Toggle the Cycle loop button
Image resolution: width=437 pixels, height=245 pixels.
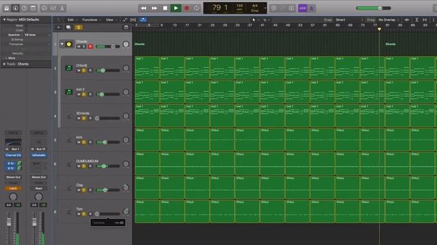point(197,8)
